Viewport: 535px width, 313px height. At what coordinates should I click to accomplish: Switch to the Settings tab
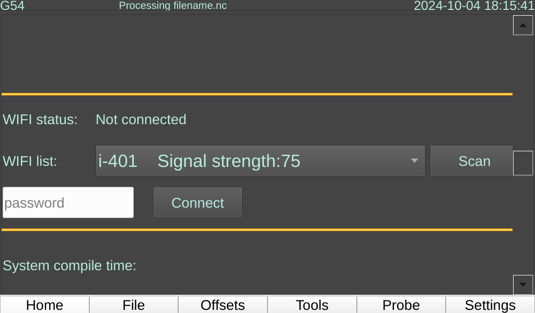coord(490,305)
